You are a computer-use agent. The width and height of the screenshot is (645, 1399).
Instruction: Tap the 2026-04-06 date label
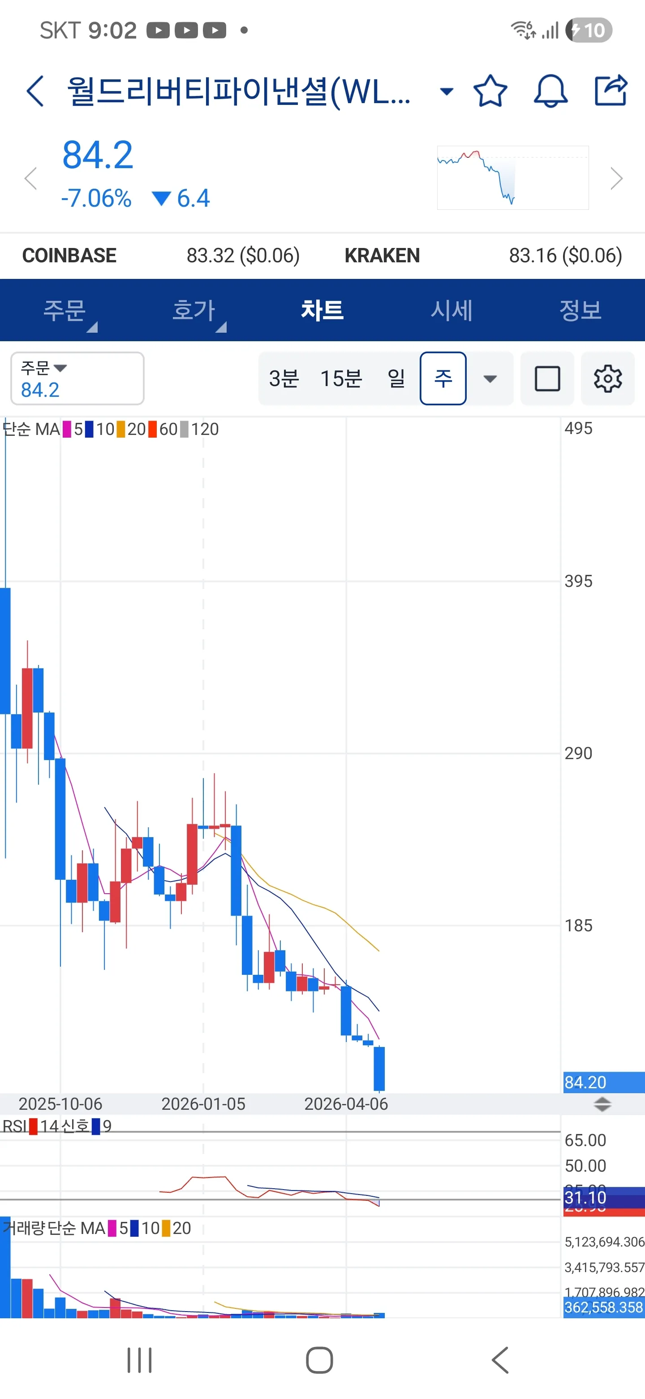[x=346, y=1104]
